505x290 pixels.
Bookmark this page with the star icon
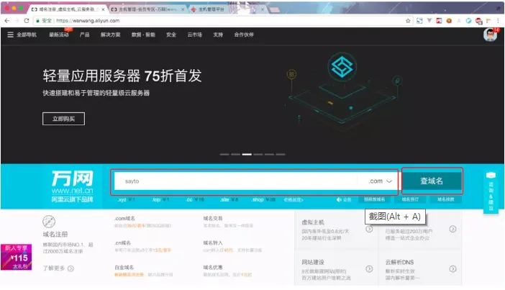(408, 21)
